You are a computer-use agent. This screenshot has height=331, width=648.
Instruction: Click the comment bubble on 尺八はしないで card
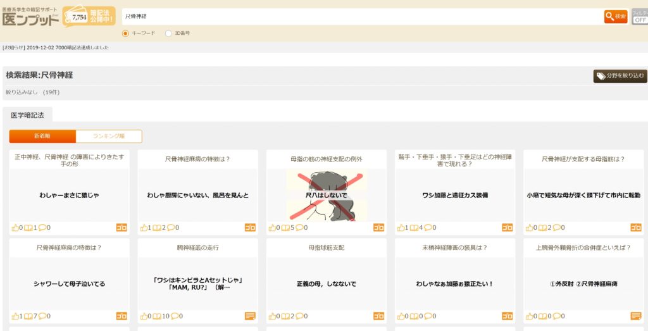click(297, 228)
